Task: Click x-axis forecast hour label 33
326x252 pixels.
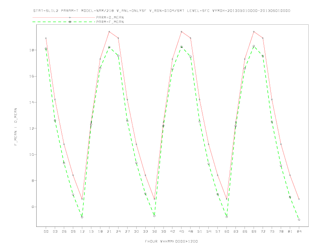Action: coord(145,231)
